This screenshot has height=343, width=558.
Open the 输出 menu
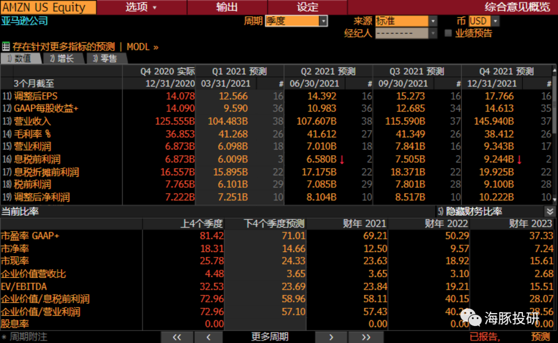pos(227,7)
